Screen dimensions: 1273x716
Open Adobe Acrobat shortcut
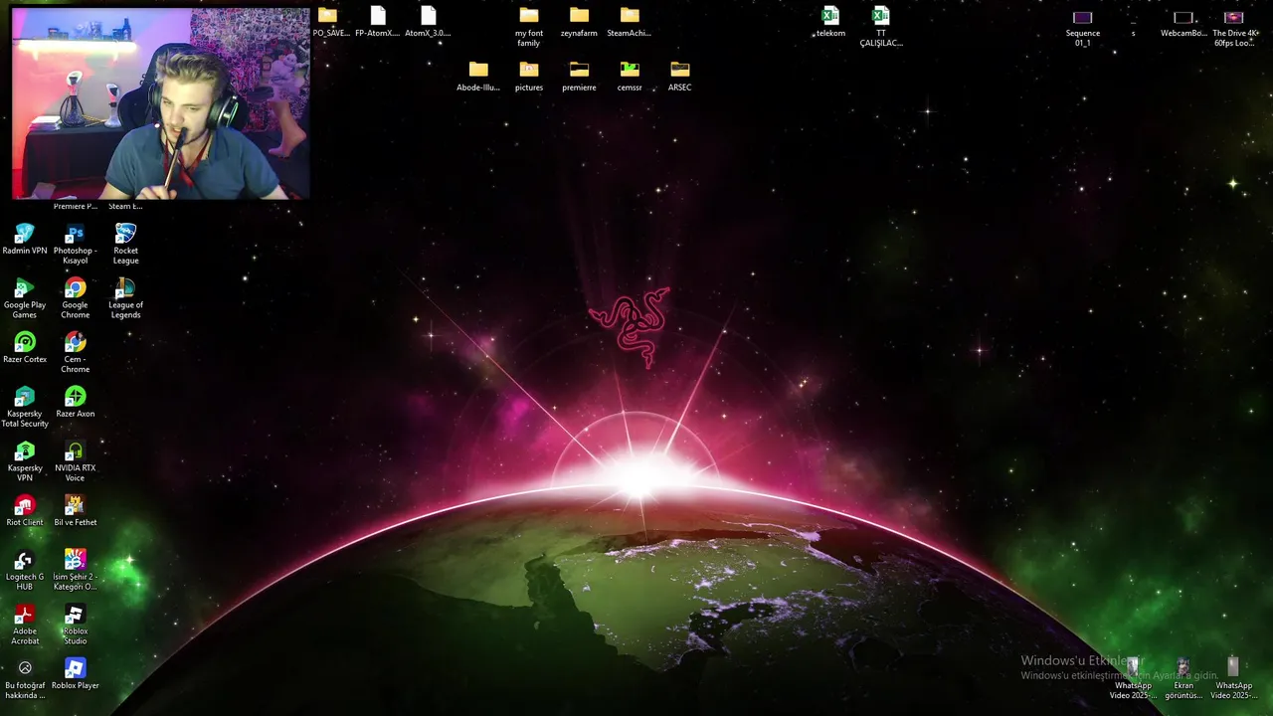(x=25, y=626)
